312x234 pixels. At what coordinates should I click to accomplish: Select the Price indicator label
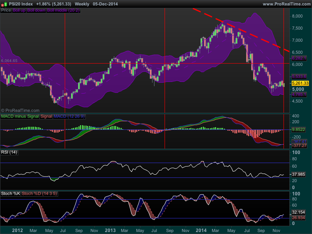pos(6,10)
